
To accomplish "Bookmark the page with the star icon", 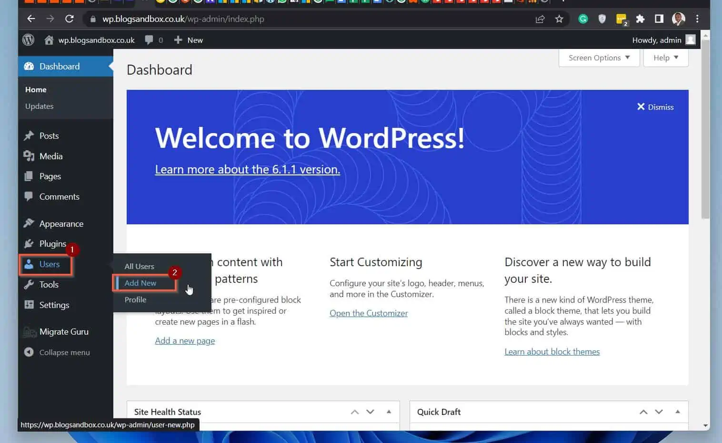I will coord(559,19).
